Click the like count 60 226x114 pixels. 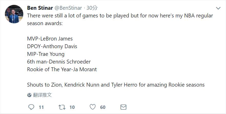click(x=103, y=107)
